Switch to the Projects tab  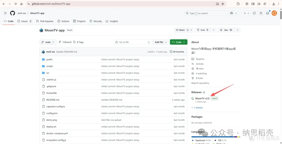tap(79, 21)
